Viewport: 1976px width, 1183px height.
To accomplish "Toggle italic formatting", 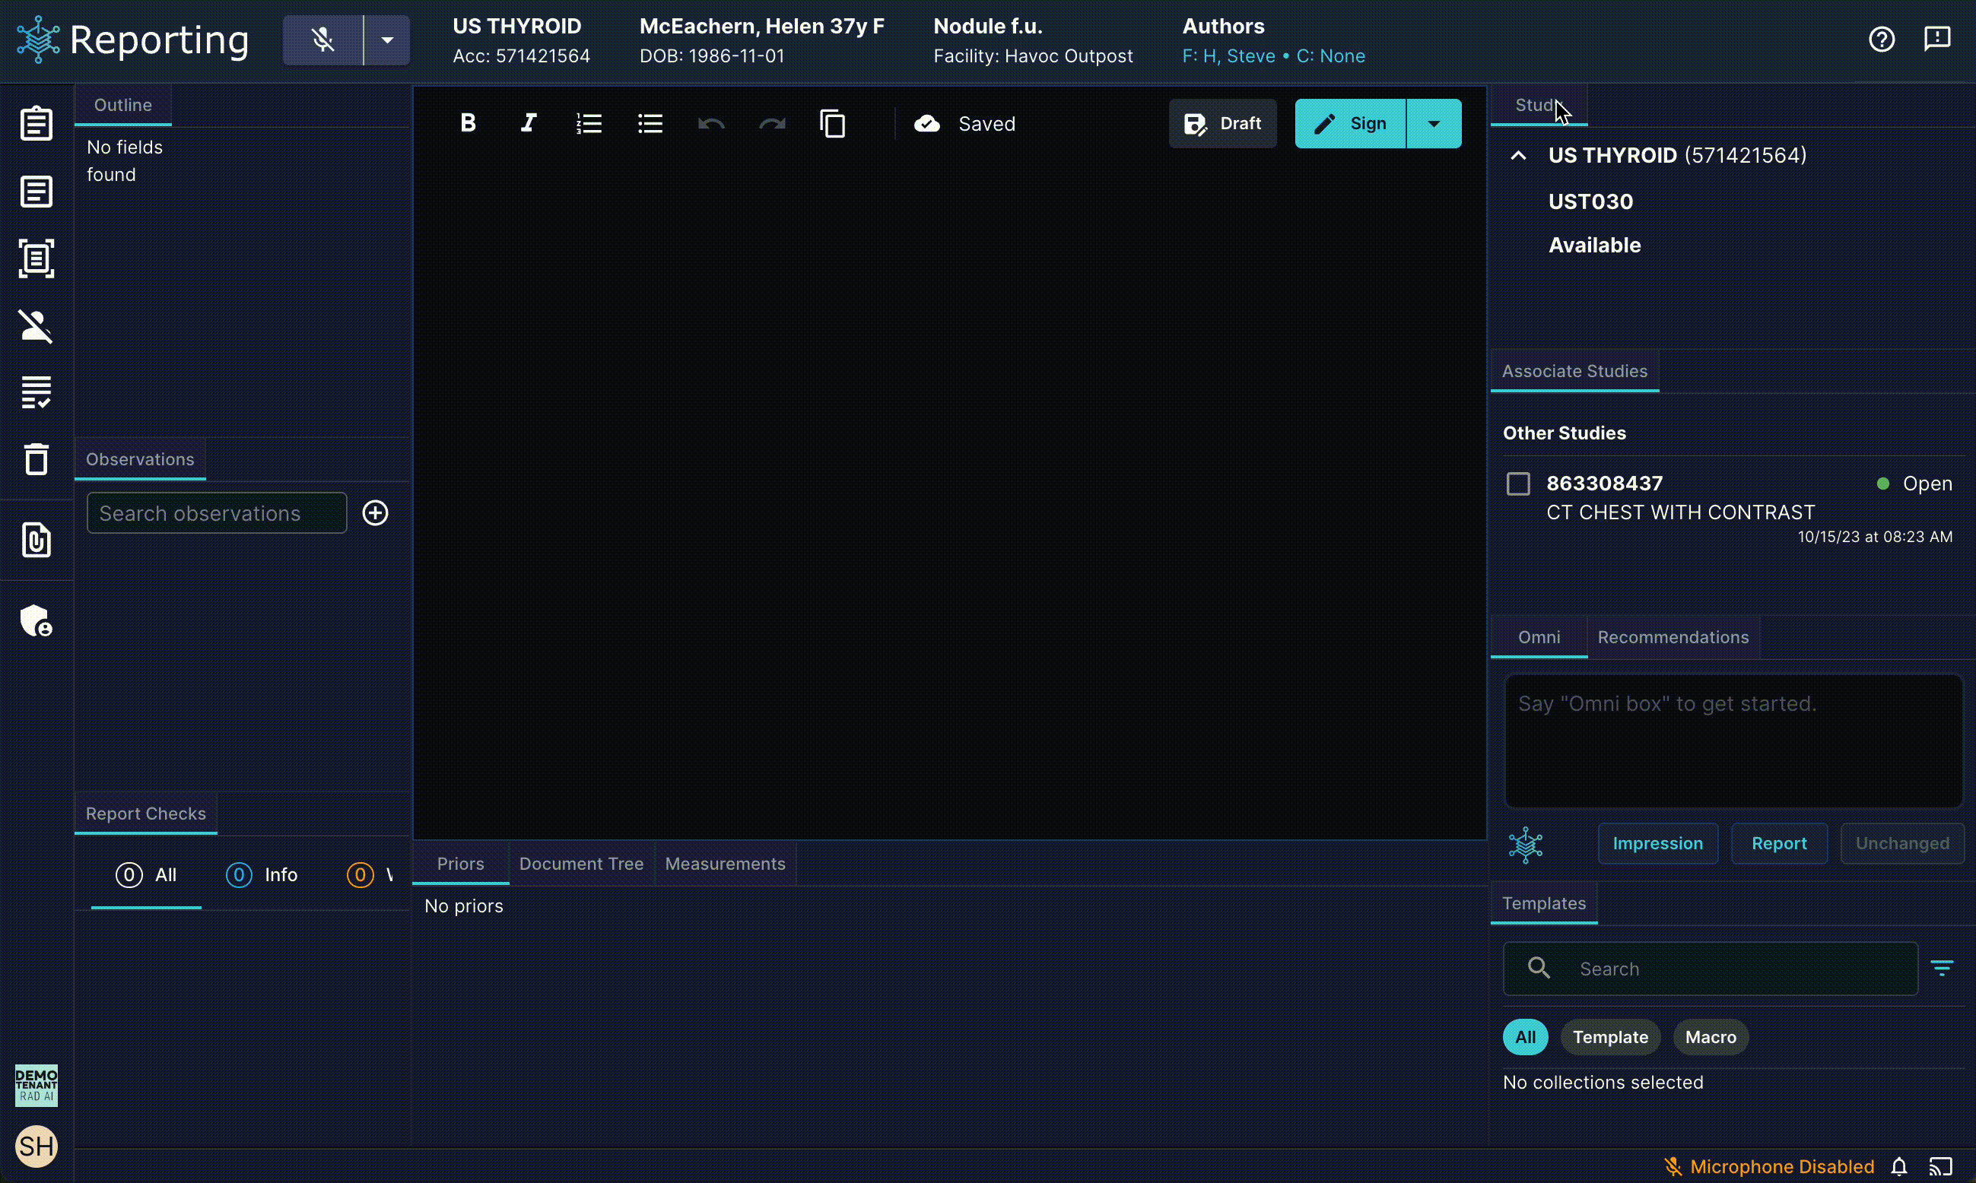I will coord(529,122).
